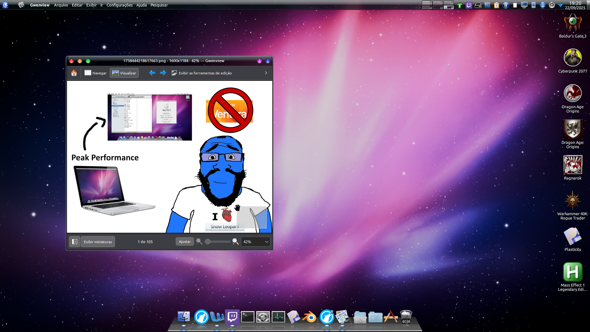This screenshot has height=332, width=590.
Task: Click the network globe tray icon
Action: click(543, 5)
